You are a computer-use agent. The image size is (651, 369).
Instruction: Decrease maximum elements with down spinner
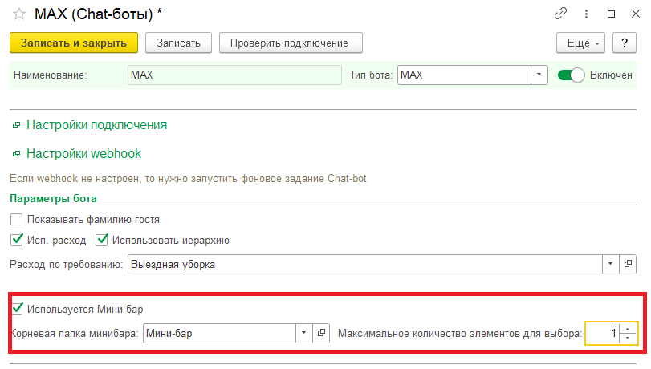tap(628, 338)
